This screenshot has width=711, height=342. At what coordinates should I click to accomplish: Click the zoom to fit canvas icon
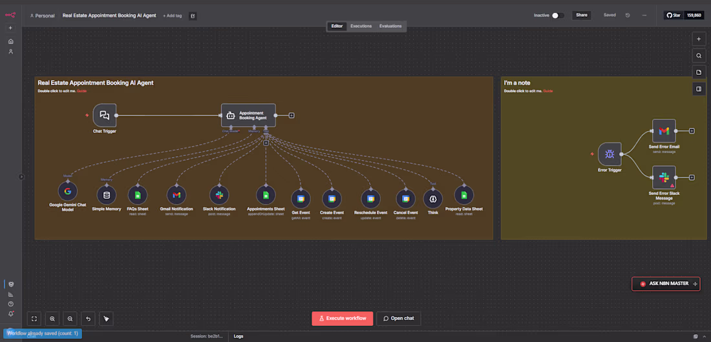34,318
